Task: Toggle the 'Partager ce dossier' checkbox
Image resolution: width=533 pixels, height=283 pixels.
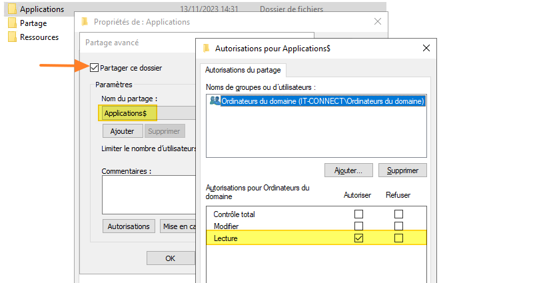Action: pyautogui.click(x=94, y=67)
